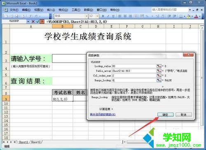
Task: Click 确定 in the function arguments dialog
Action: 165,115
